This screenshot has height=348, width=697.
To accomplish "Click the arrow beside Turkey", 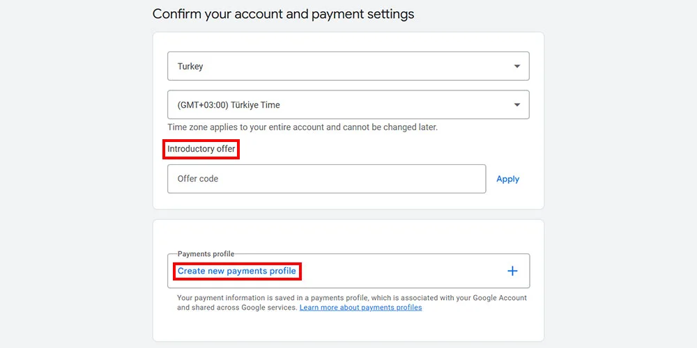I will coord(516,66).
